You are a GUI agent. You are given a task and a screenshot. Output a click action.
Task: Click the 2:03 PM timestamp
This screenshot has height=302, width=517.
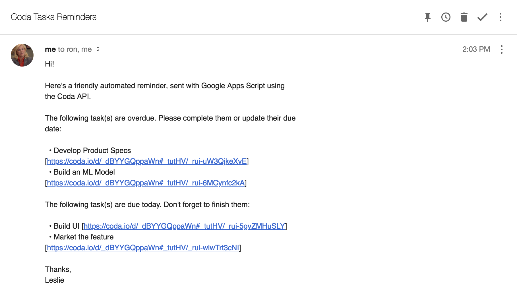[x=476, y=49]
